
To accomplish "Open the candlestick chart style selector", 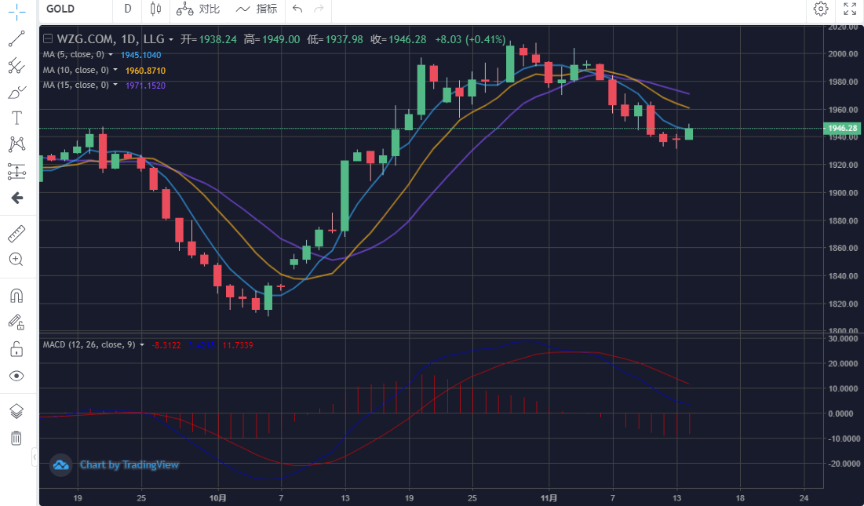I will pos(155,9).
